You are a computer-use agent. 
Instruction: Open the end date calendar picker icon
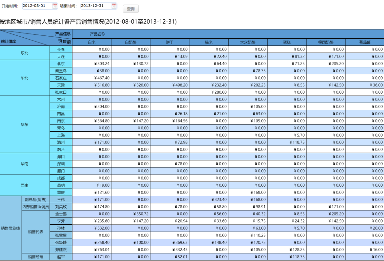coord(114,6)
